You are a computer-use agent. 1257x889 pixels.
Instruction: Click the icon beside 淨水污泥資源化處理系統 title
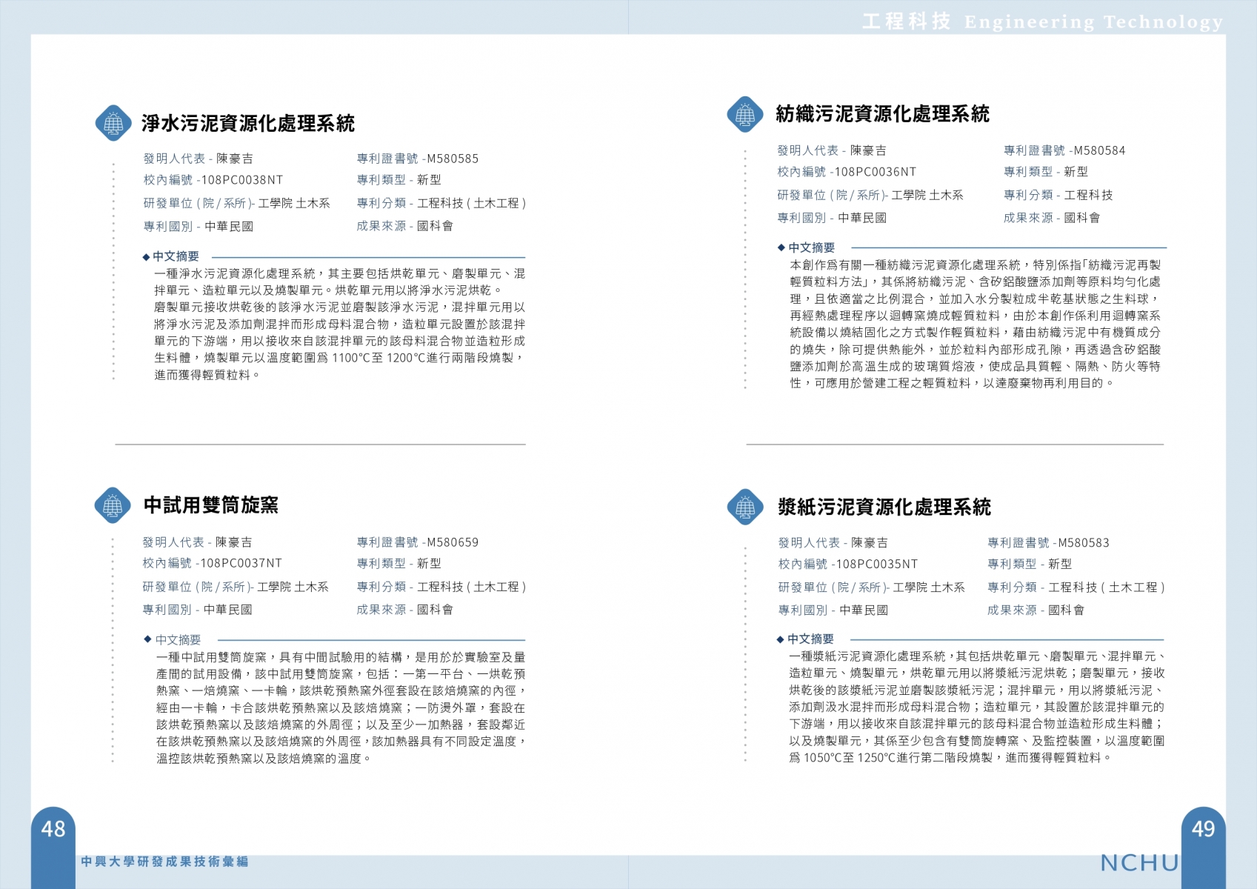[113, 123]
